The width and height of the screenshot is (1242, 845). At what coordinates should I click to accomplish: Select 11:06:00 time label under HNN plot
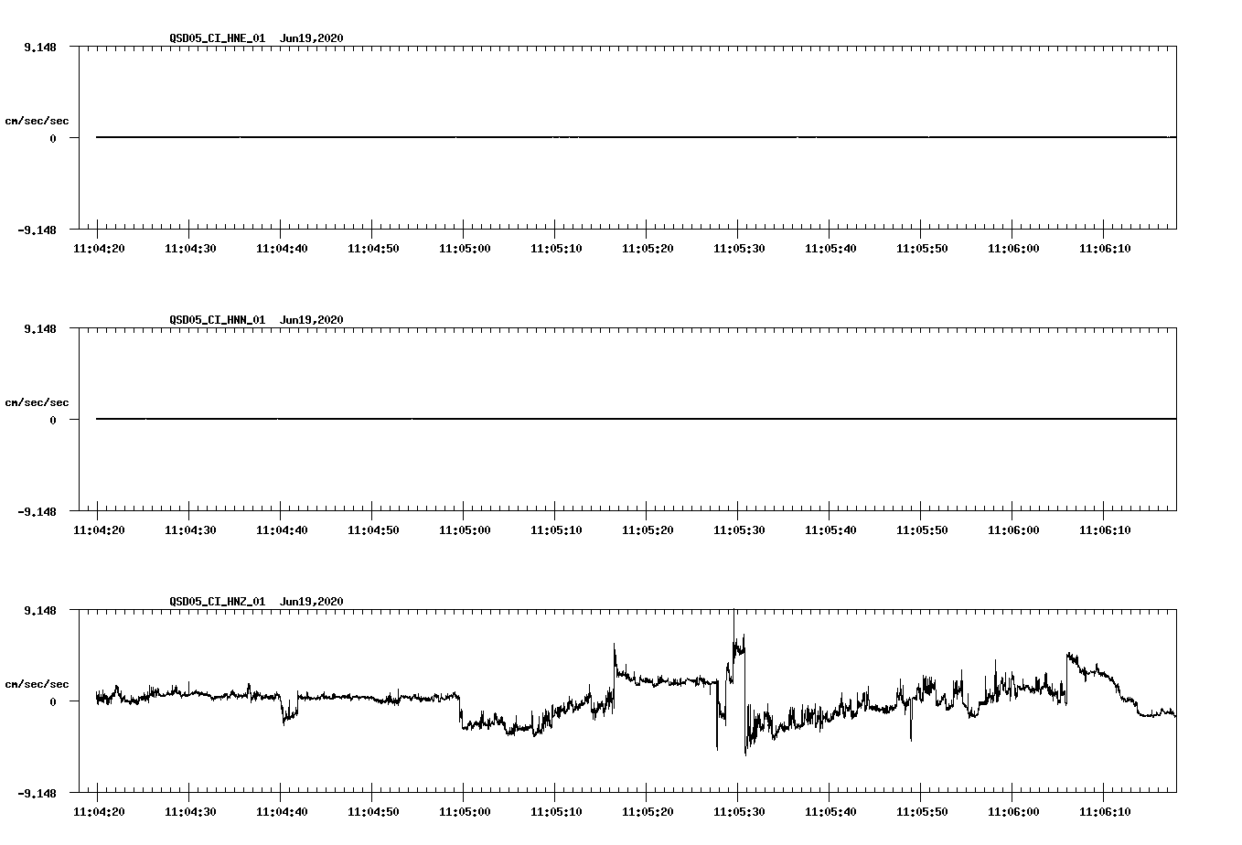point(1013,529)
